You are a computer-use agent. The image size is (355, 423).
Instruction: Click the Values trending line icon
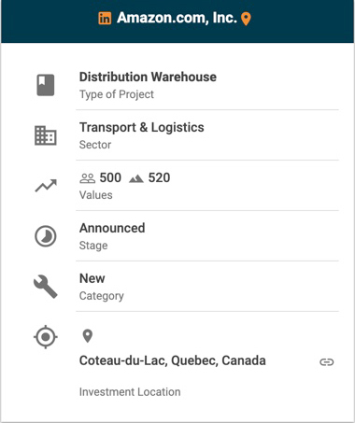(x=46, y=186)
